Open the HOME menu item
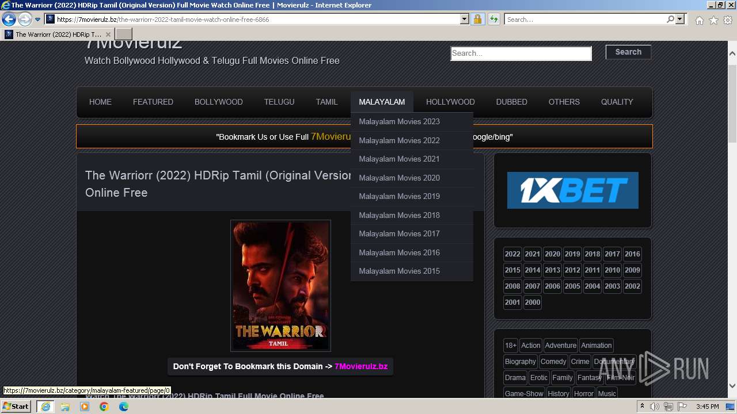This screenshot has height=414, width=737. pyautogui.click(x=100, y=102)
